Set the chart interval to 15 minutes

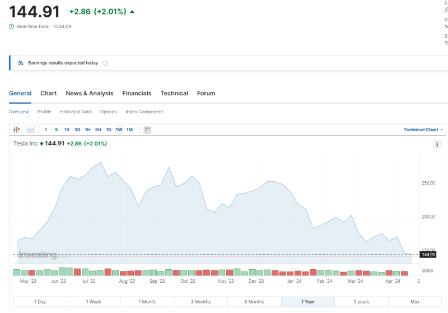(x=67, y=130)
